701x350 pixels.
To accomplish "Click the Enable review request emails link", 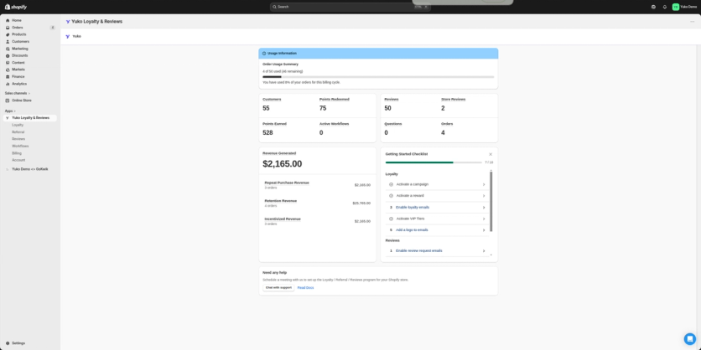I will tap(419, 251).
